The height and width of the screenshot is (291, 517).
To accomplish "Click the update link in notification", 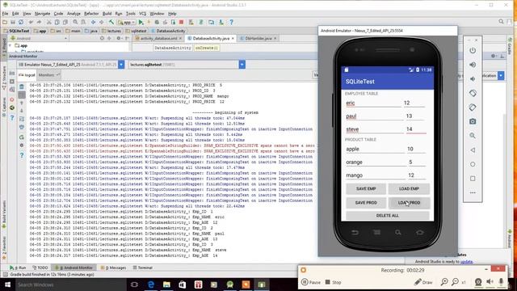I will tap(466, 262).
